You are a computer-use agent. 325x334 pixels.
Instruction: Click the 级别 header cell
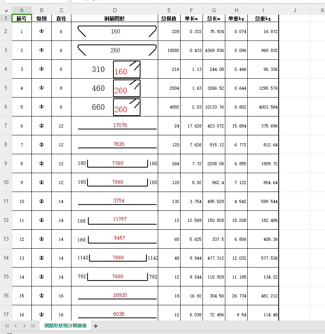(x=42, y=18)
